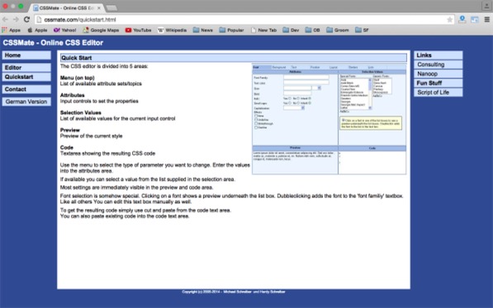Go back with the browser back arrow
This screenshot has height=308, width=493.
click(5, 20)
